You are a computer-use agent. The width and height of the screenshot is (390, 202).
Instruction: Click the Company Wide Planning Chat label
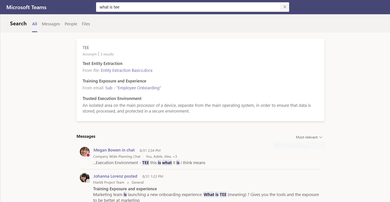(x=117, y=156)
